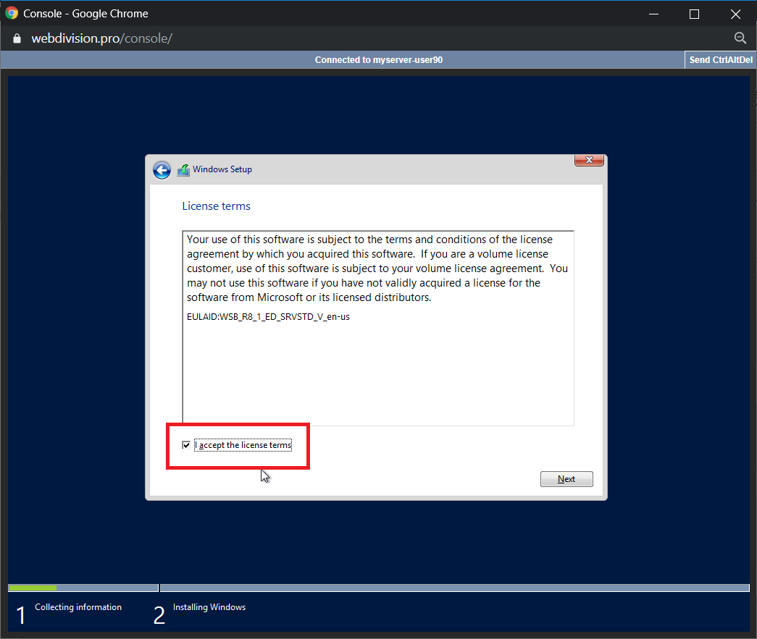Click the webdivision.pro/console/ URL
Image resolution: width=757 pixels, height=639 pixels.
pos(101,38)
